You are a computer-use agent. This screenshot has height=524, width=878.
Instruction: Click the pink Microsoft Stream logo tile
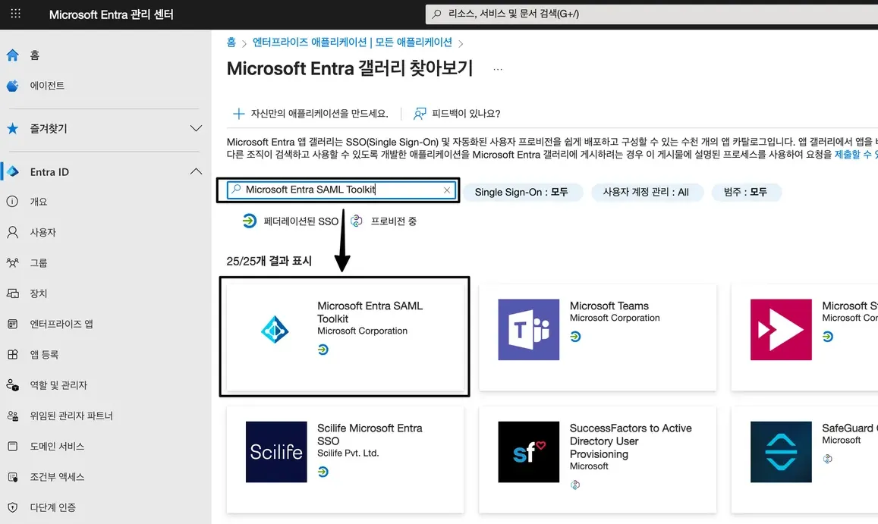[x=781, y=329]
